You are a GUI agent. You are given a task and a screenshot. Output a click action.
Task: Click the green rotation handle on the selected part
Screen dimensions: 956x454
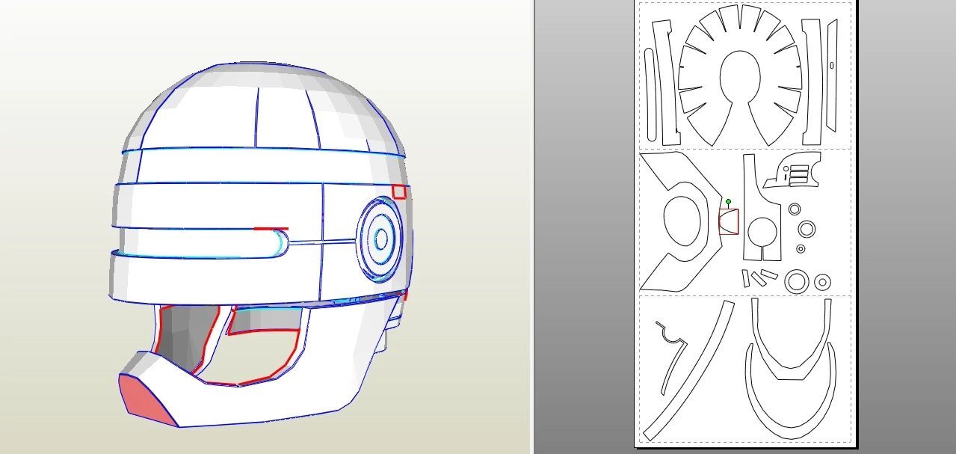[x=729, y=202]
